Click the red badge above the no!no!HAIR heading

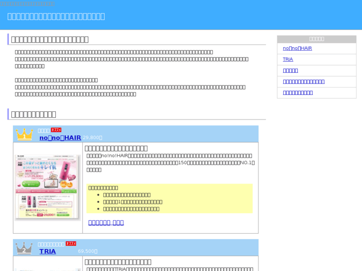coord(56,130)
